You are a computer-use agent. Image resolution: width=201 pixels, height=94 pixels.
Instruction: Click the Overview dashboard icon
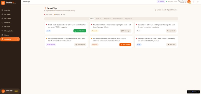(x=2, y=10)
